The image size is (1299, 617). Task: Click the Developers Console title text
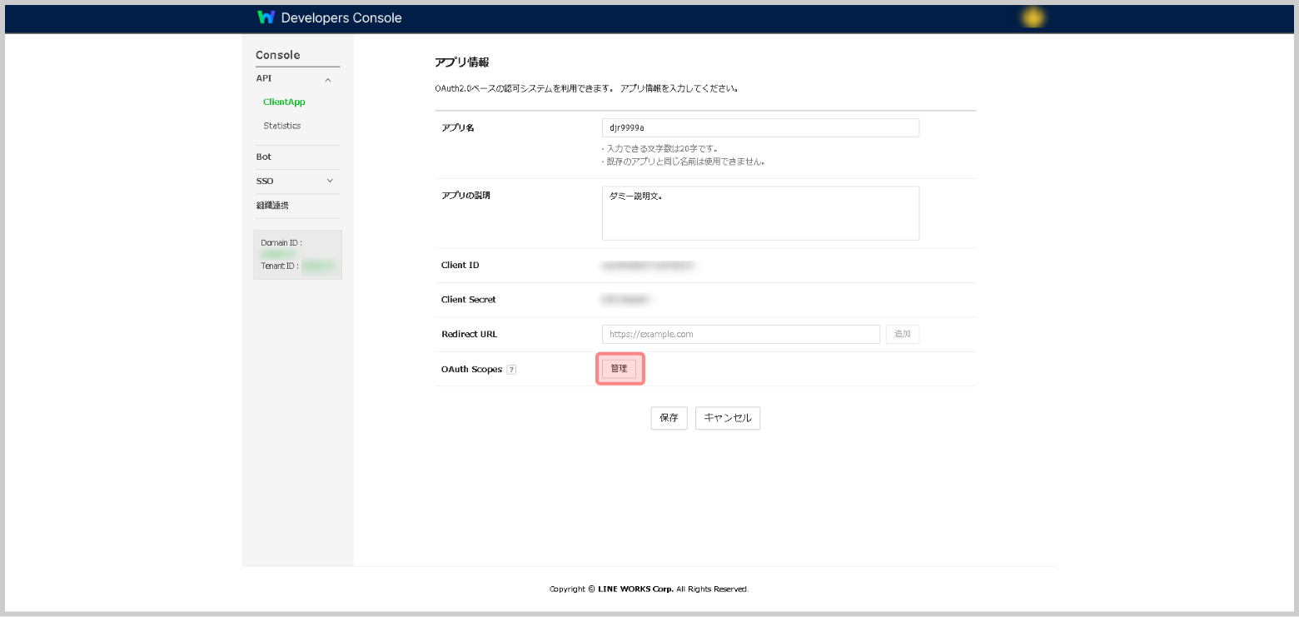tap(341, 17)
